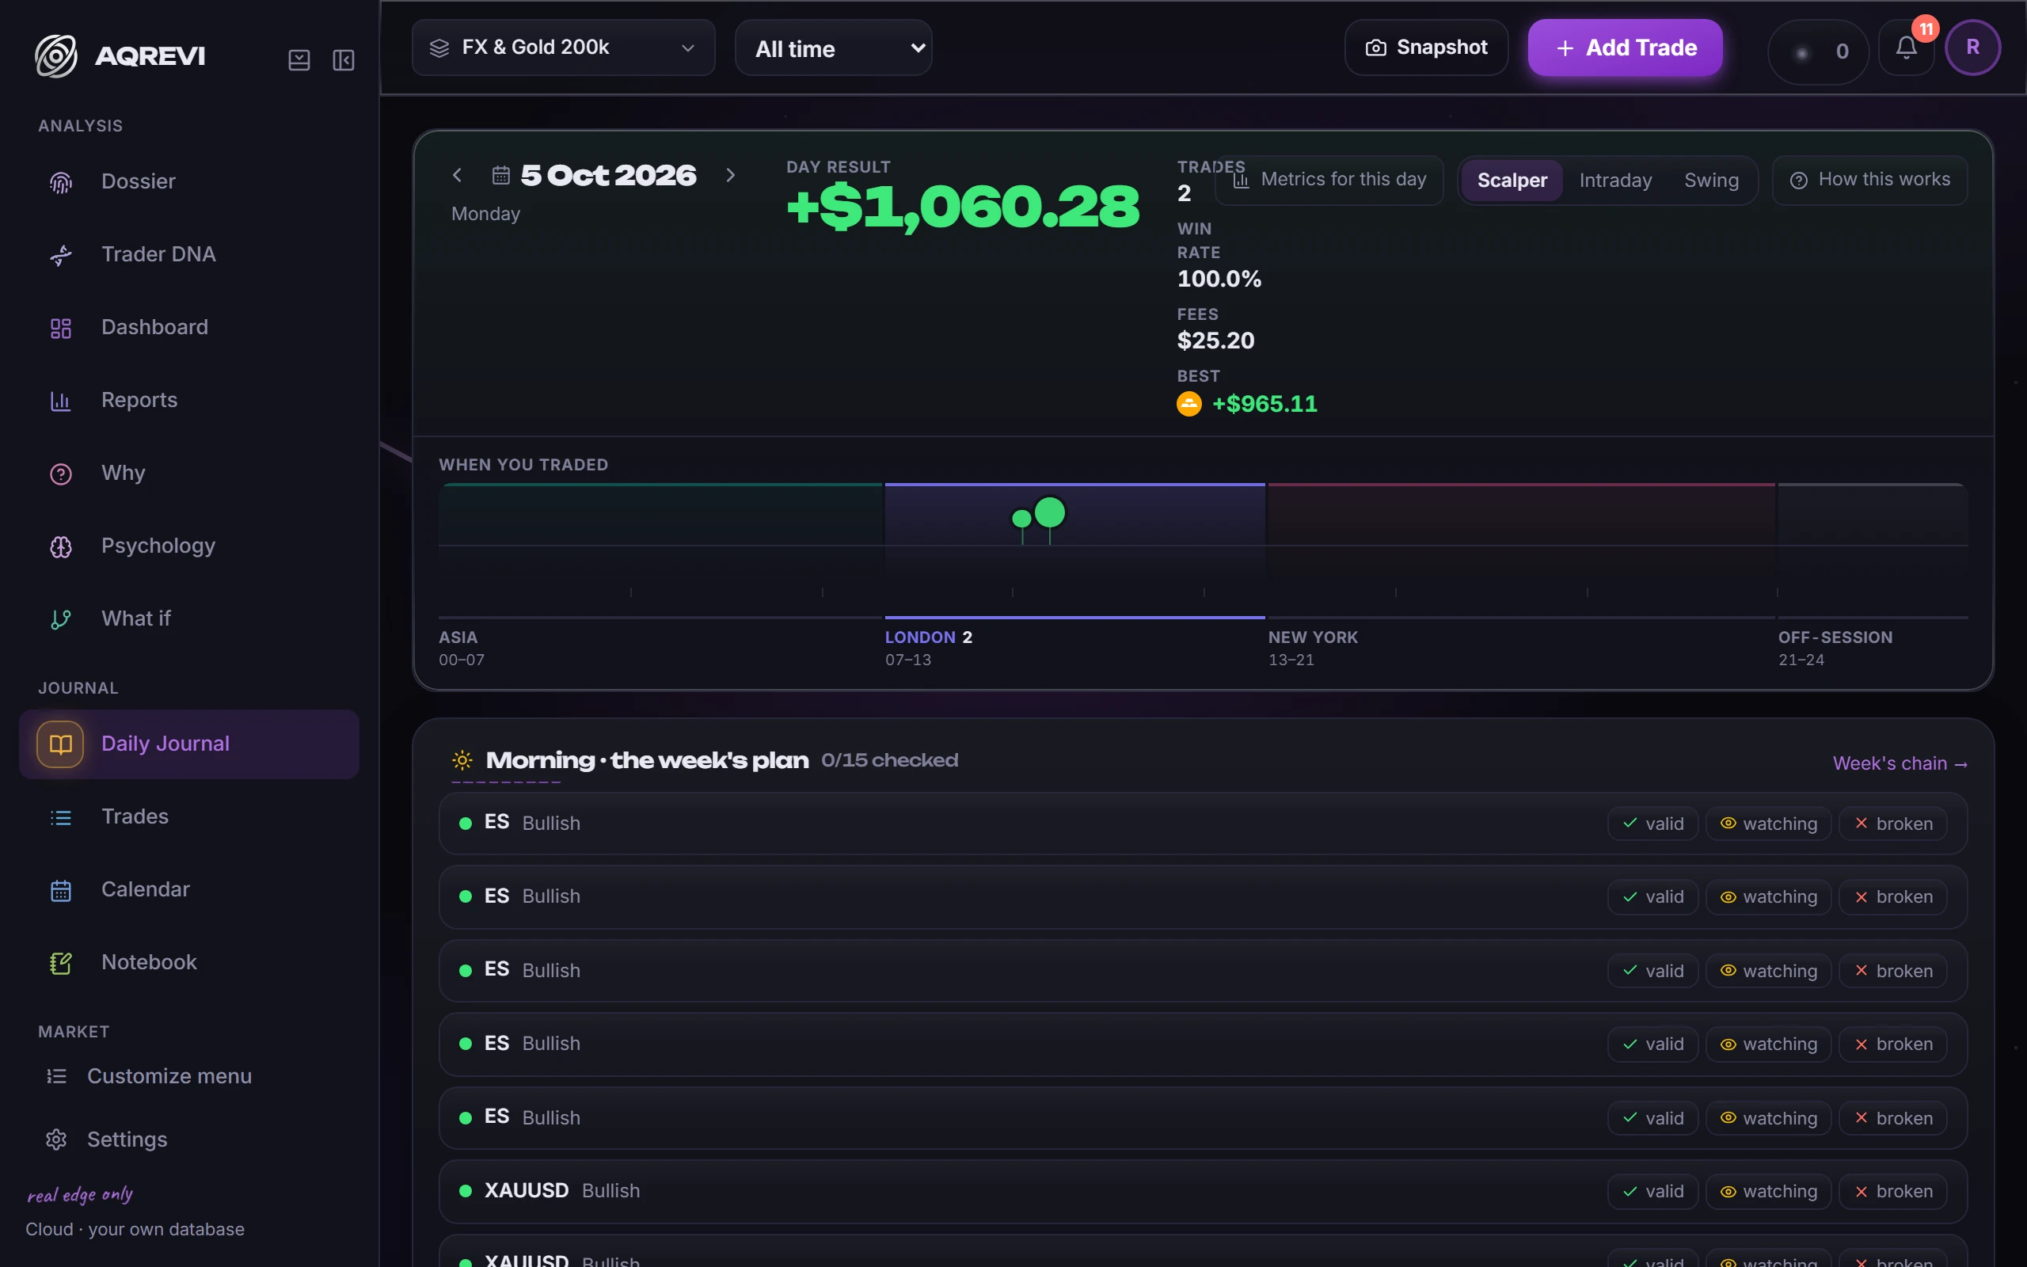
Task: Open the FX & Gold 200k account dropdown
Action: coord(564,48)
